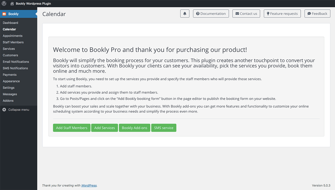Open Bookly Settings
Image resolution: width=335 pixels, height=190 pixels.
coord(8,88)
